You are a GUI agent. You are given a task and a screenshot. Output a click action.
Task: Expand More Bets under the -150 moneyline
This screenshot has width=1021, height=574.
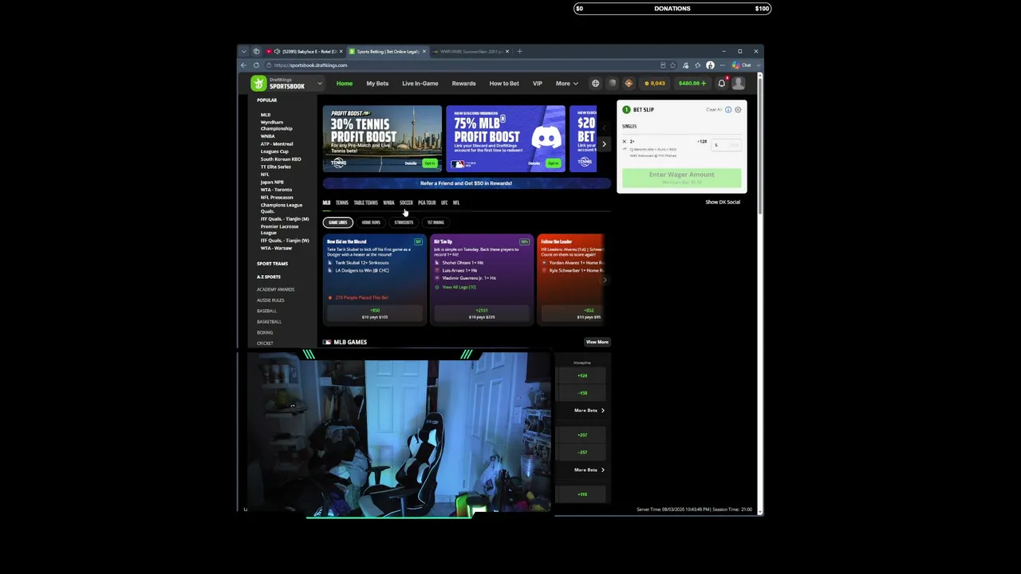pos(589,411)
